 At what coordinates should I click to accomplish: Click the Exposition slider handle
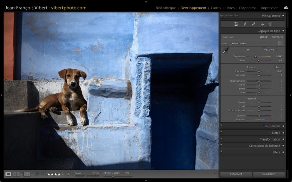pos(259,71)
